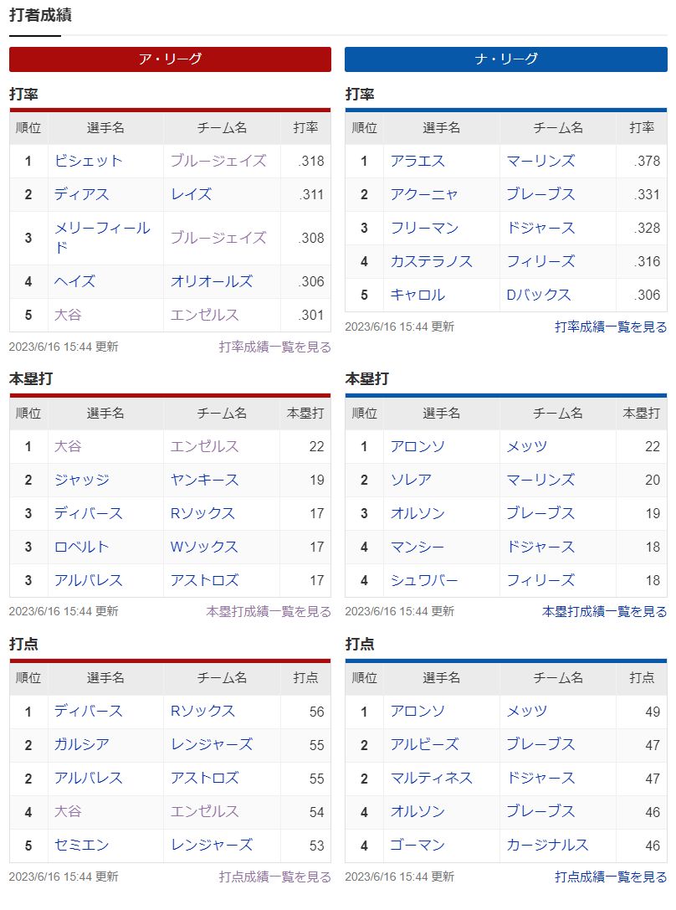Click player セミエン link

(82, 845)
